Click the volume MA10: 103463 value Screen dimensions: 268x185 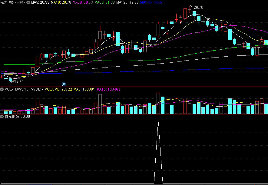click(108, 89)
